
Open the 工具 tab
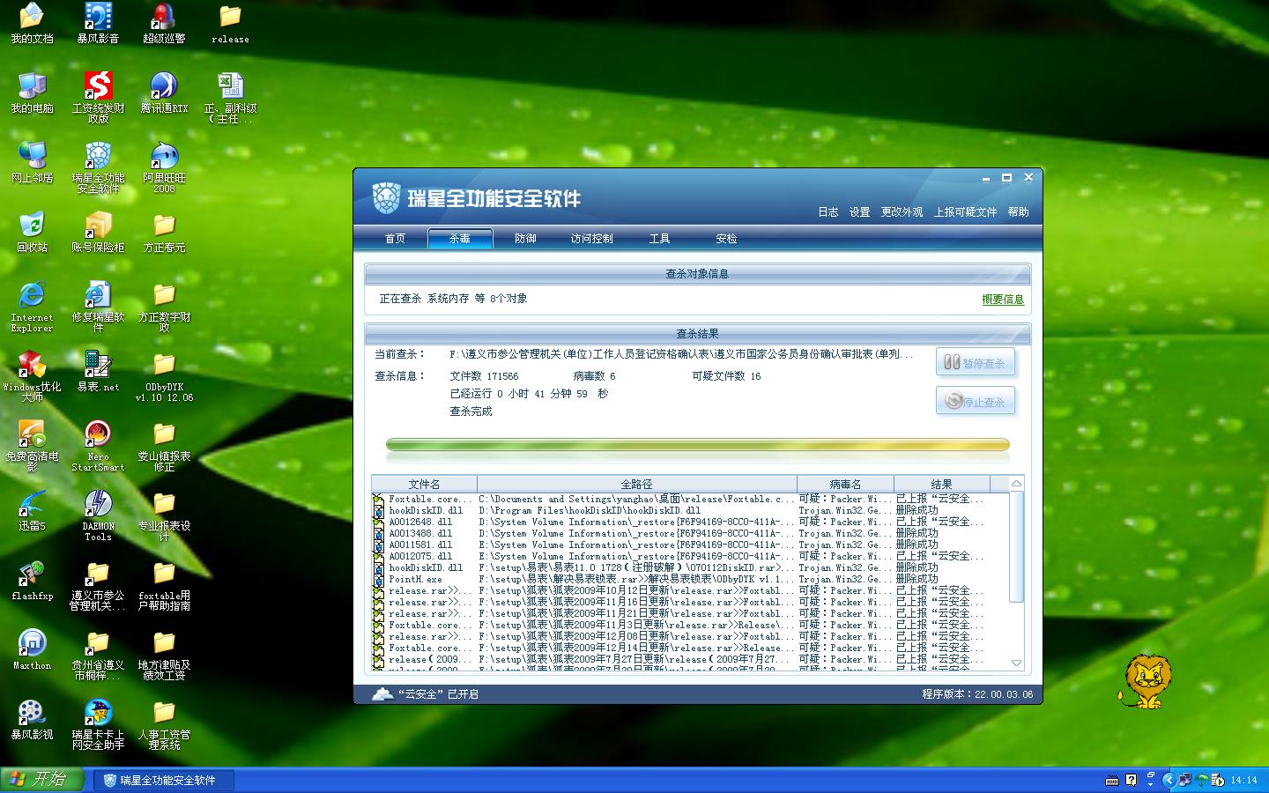[659, 239]
